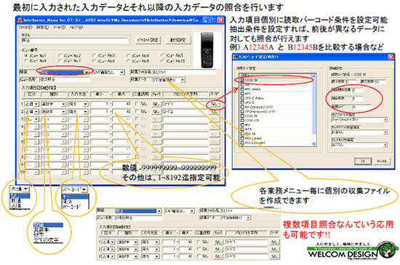Select 全ての文字 in the magnified type list
The width and height of the screenshot is (400, 265).
point(46,240)
